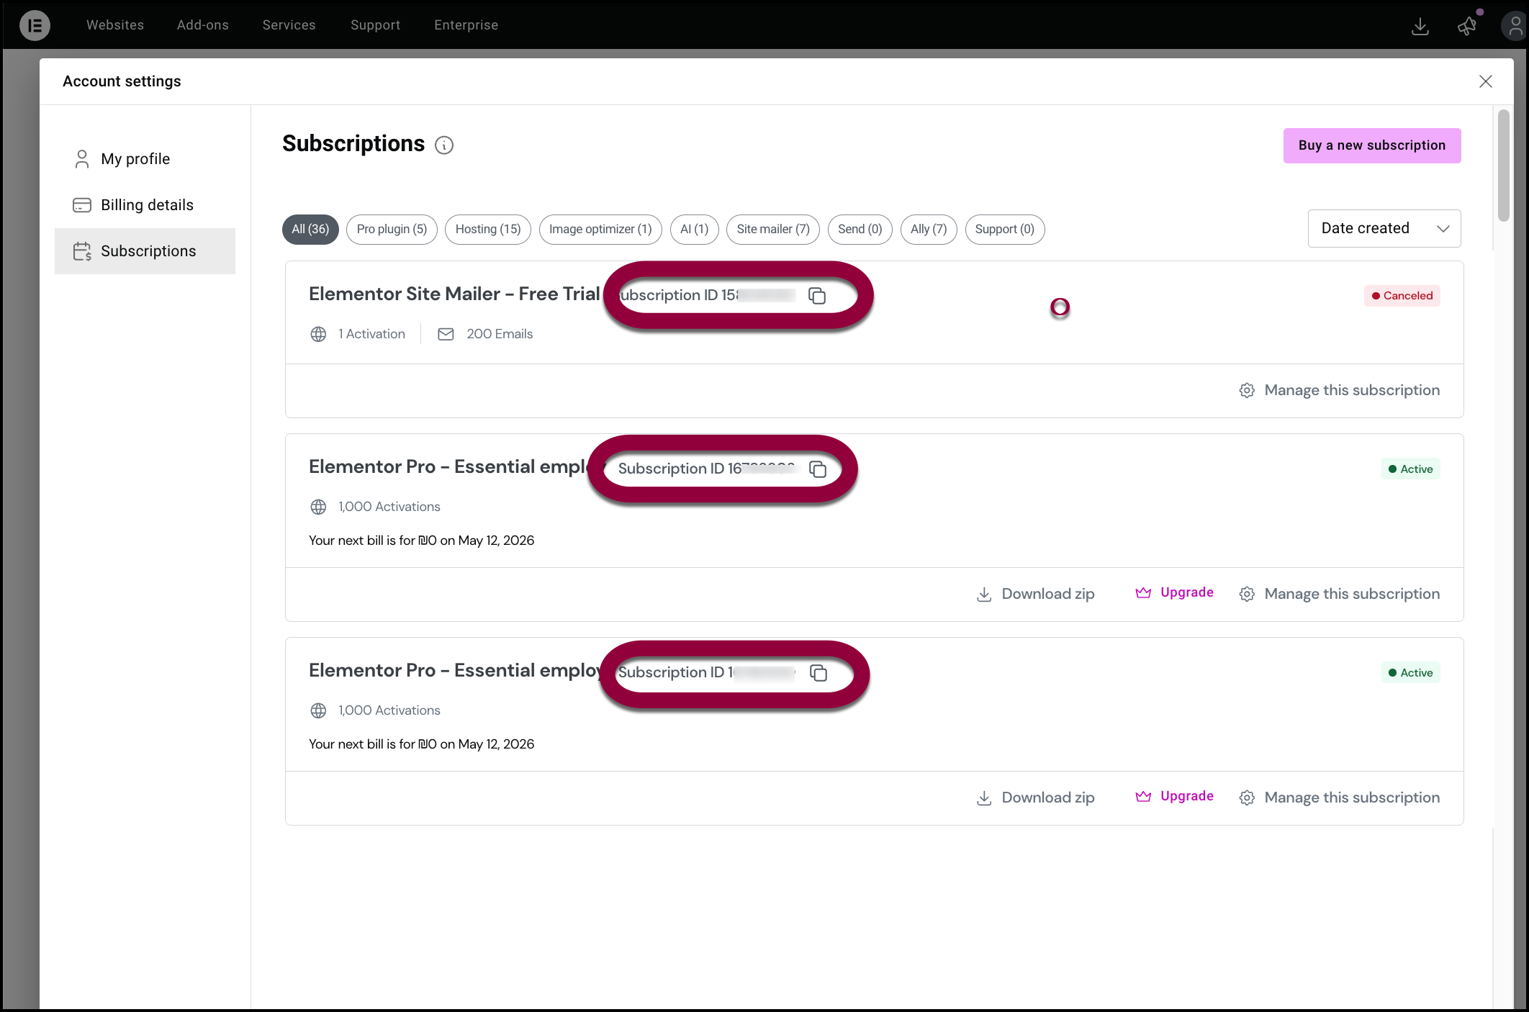Upgrade the second Elementor Pro subscription
1529x1012 pixels.
[x=1174, y=592]
